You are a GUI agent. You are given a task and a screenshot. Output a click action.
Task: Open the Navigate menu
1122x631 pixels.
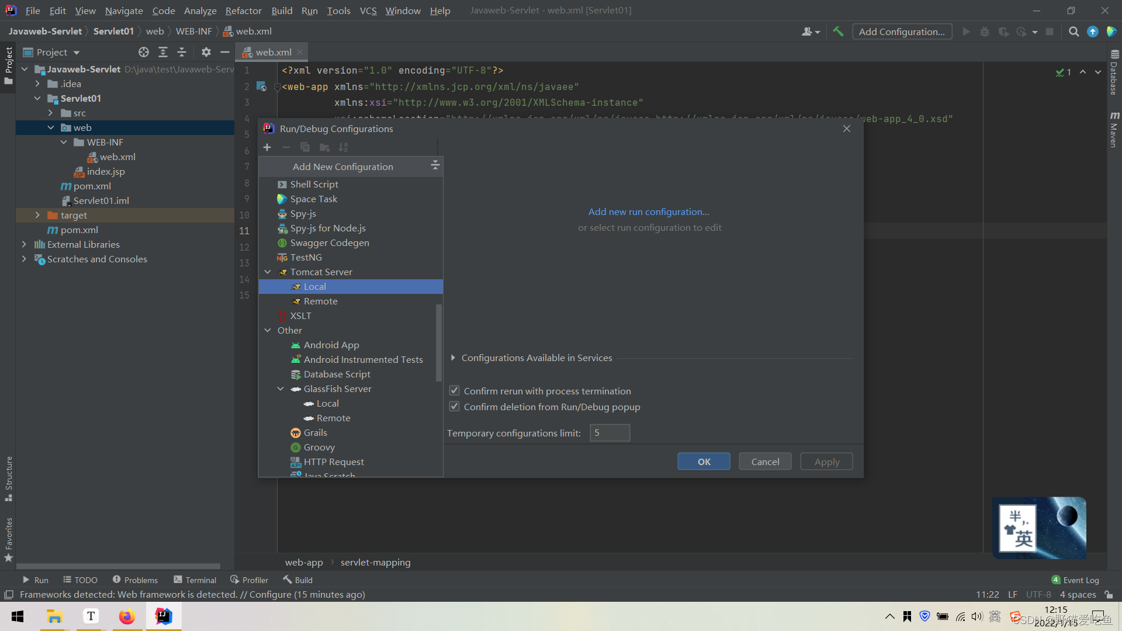(x=124, y=11)
